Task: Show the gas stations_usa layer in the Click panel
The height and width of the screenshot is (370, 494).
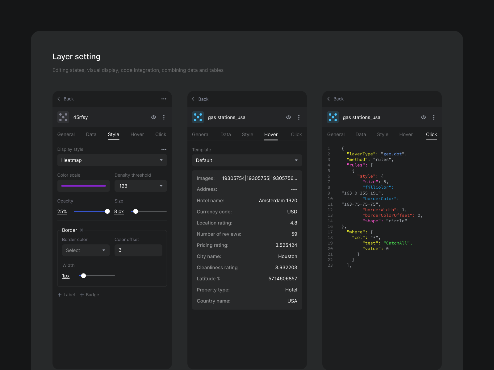Action: 423,117
